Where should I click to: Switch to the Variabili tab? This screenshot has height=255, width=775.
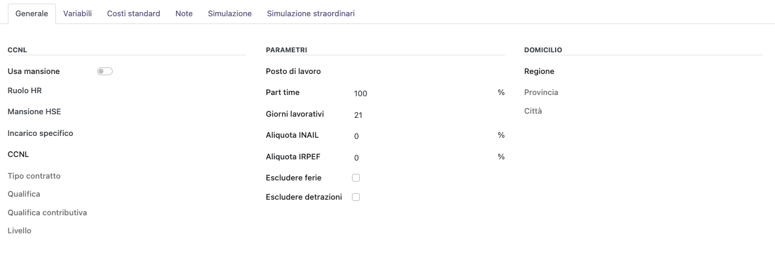click(77, 14)
